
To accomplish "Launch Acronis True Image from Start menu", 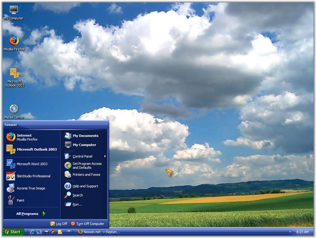I will [x=31, y=188].
